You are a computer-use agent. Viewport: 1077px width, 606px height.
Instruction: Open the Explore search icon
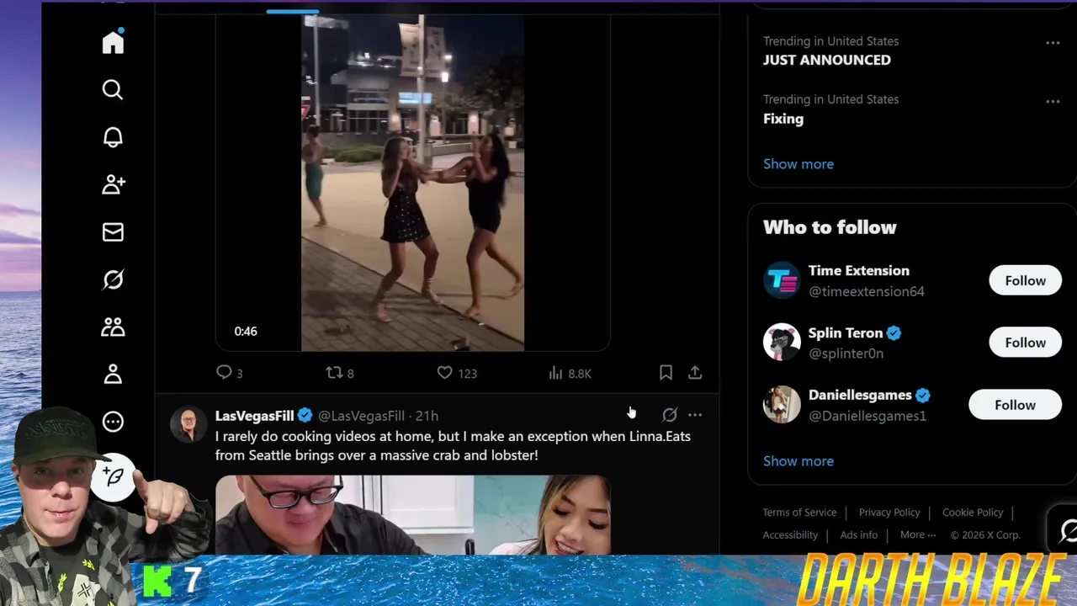[x=113, y=89]
